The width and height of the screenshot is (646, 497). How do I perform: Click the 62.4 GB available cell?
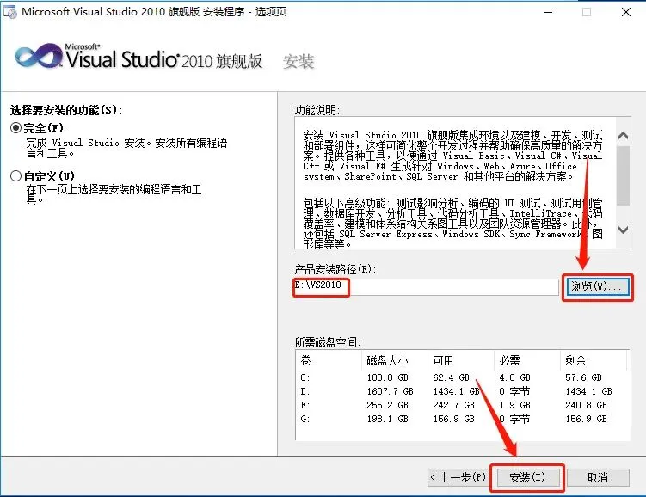coord(451,377)
